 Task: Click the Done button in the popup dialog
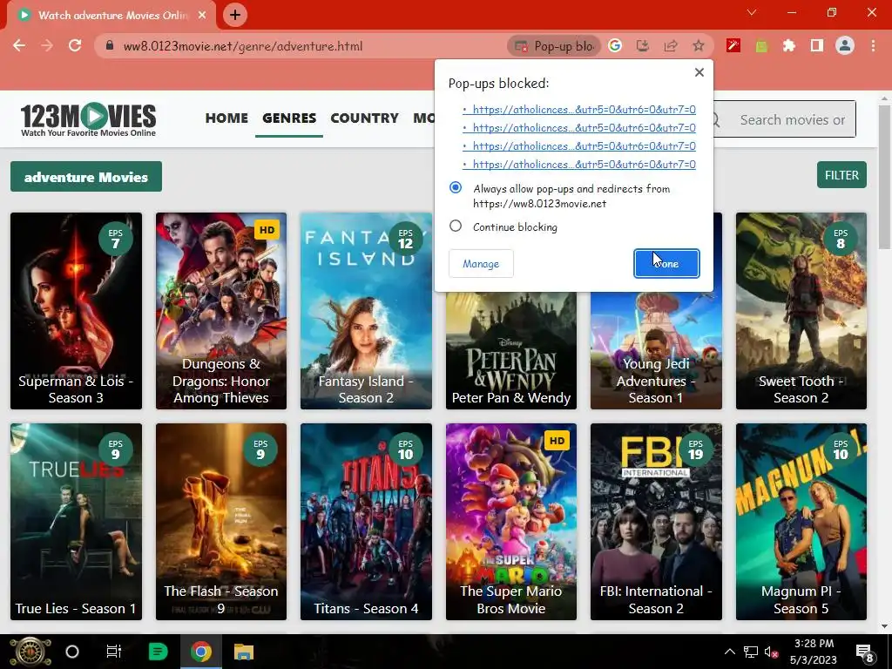point(666,263)
